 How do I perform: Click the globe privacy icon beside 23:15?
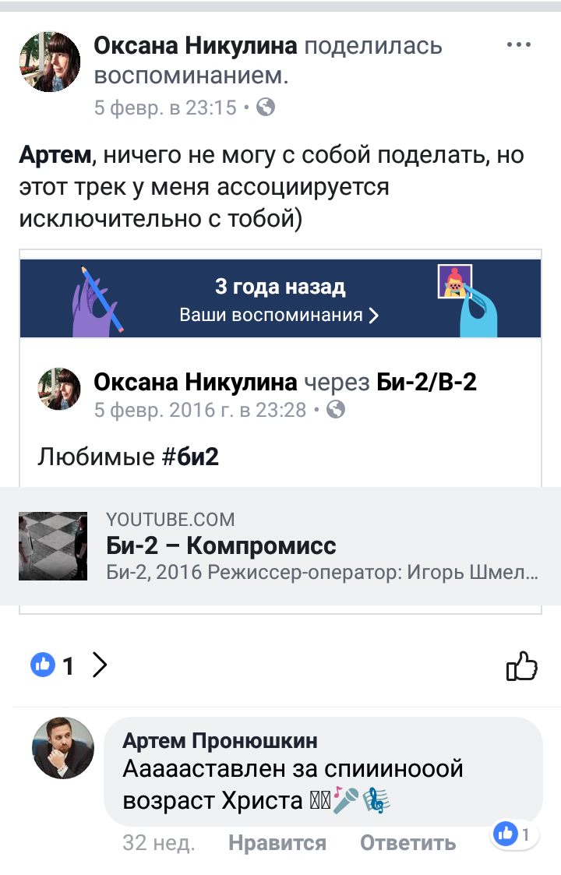(266, 107)
